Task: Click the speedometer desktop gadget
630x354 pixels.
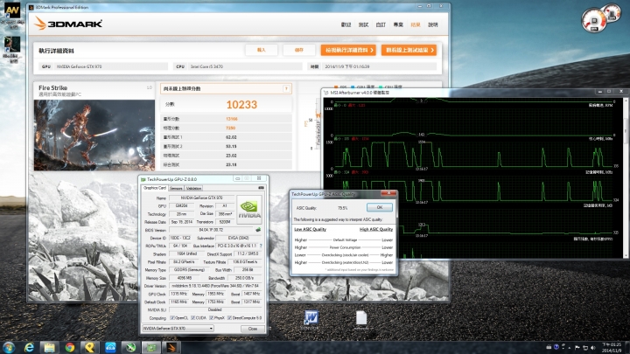Action: pyautogui.click(x=600, y=18)
